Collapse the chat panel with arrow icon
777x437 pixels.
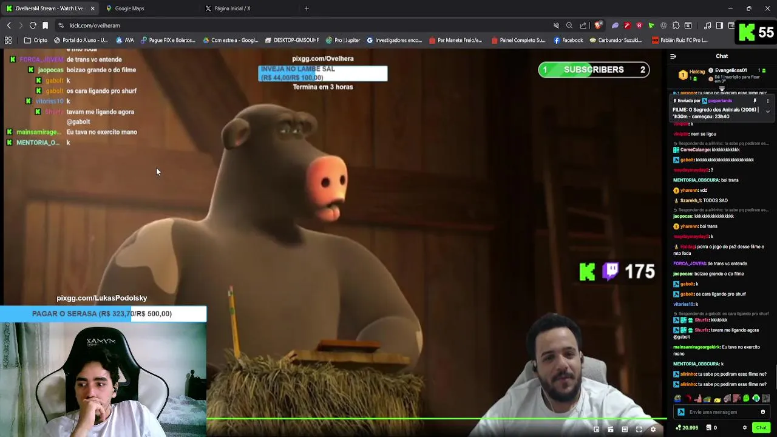673,56
